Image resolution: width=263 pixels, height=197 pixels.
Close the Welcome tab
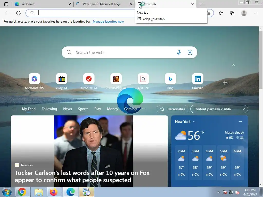click(x=70, y=4)
